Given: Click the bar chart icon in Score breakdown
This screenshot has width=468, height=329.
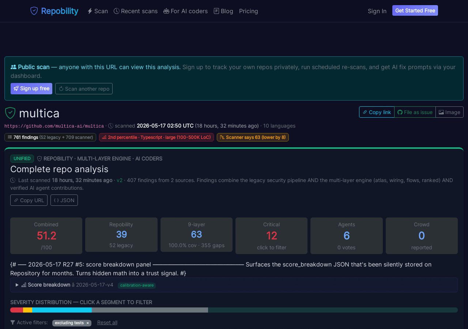Looking at the screenshot, I should (24, 285).
